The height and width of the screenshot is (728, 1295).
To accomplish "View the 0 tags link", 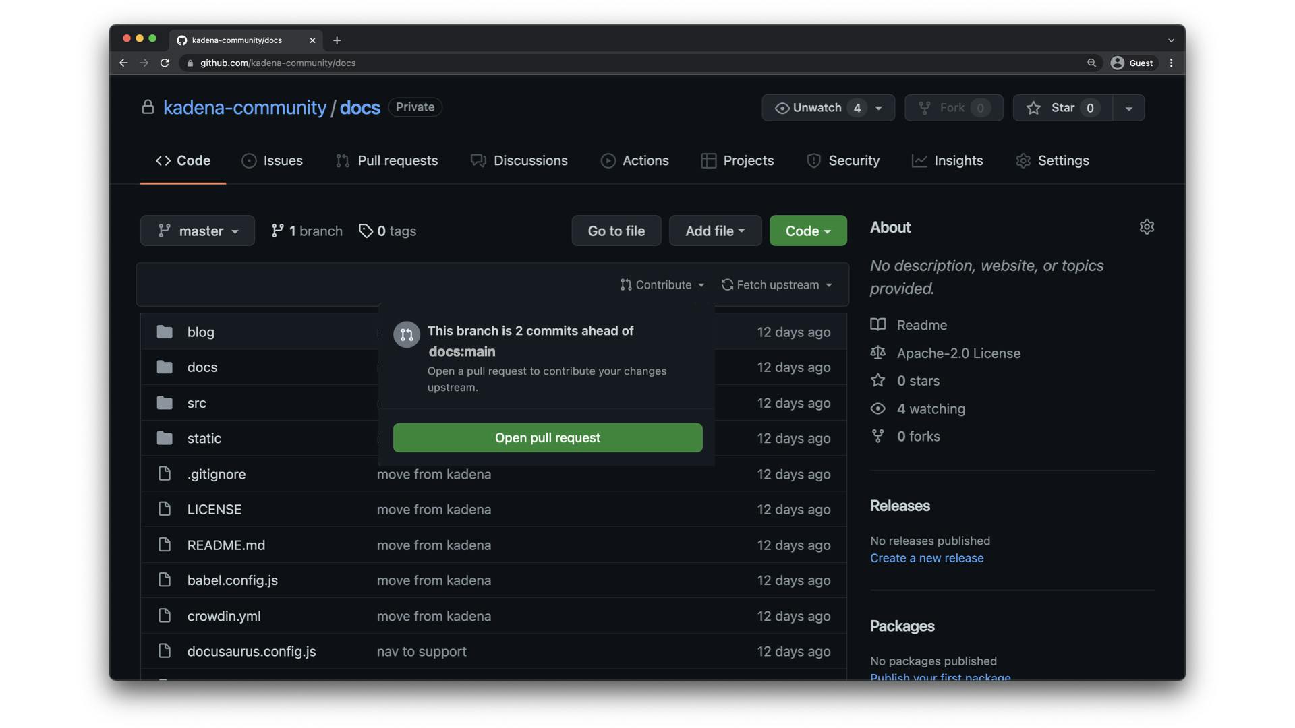I will (x=388, y=231).
